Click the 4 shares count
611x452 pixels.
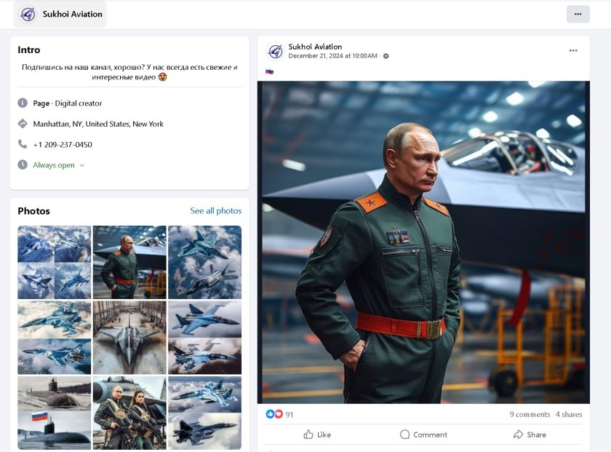tap(569, 414)
